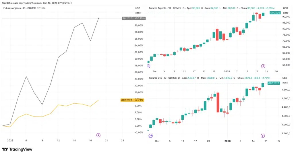Open the apoz unit selector in the Futures Oro chart
The width and height of the screenshot is (294, 155).
(x=285, y=83)
